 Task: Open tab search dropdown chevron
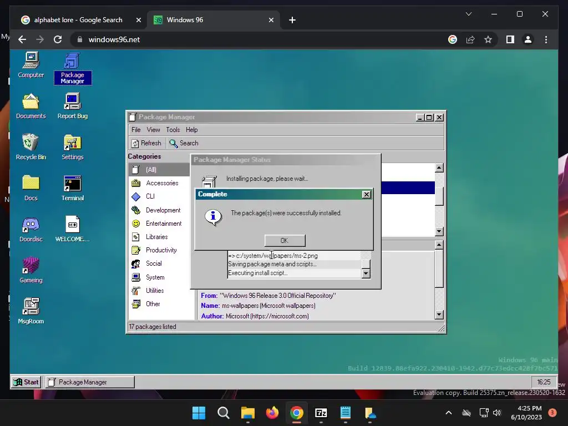(x=469, y=14)
